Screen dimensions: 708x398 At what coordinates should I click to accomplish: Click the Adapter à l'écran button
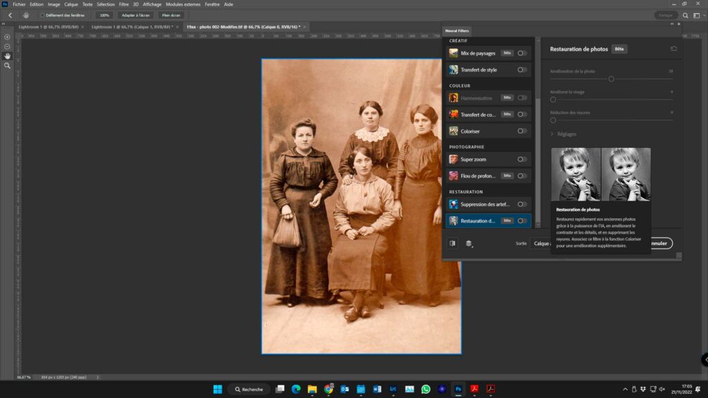(136, 15)
